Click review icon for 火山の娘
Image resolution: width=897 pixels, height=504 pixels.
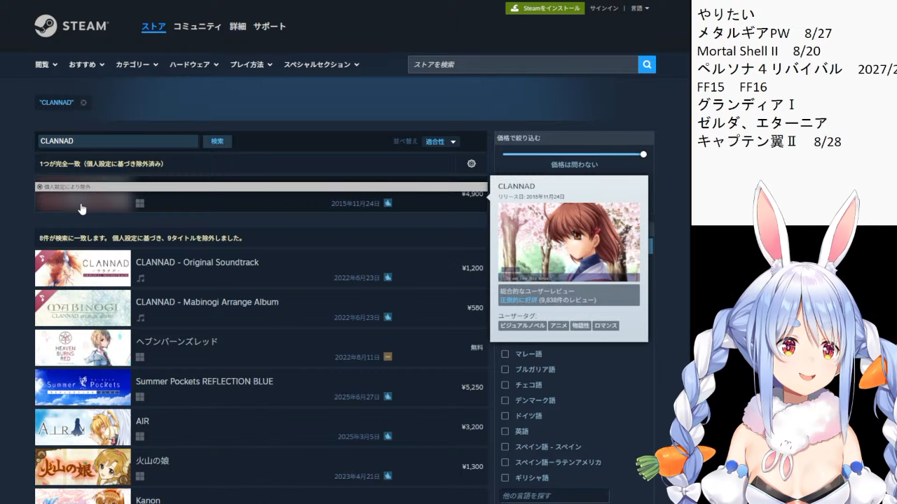tap(388, 476)
